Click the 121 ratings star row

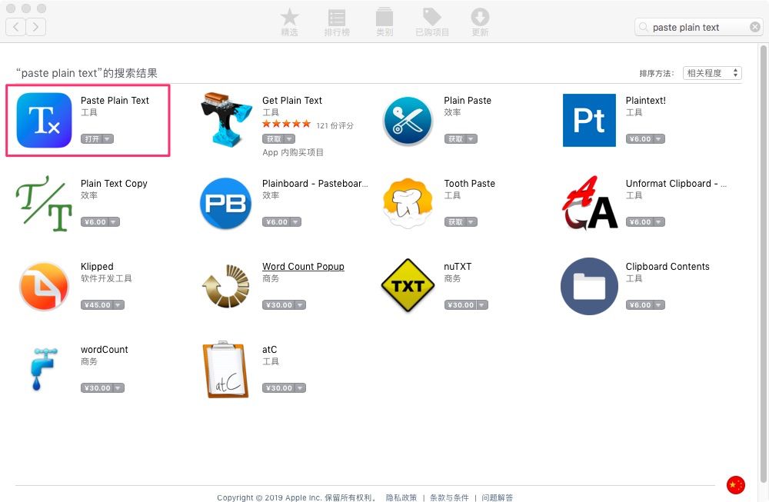286,124
